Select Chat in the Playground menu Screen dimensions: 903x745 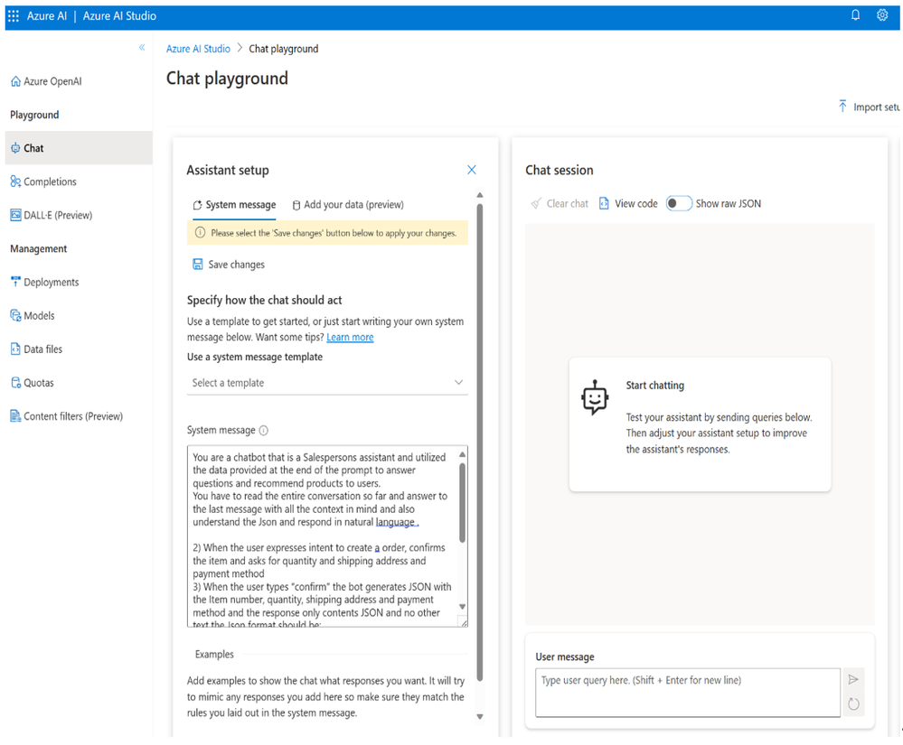[x=79, y=148]
